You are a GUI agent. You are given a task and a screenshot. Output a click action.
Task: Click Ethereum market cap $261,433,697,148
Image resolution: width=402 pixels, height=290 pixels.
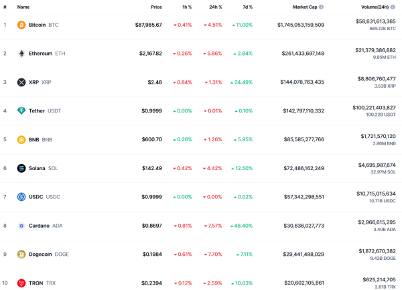point(303,54)
